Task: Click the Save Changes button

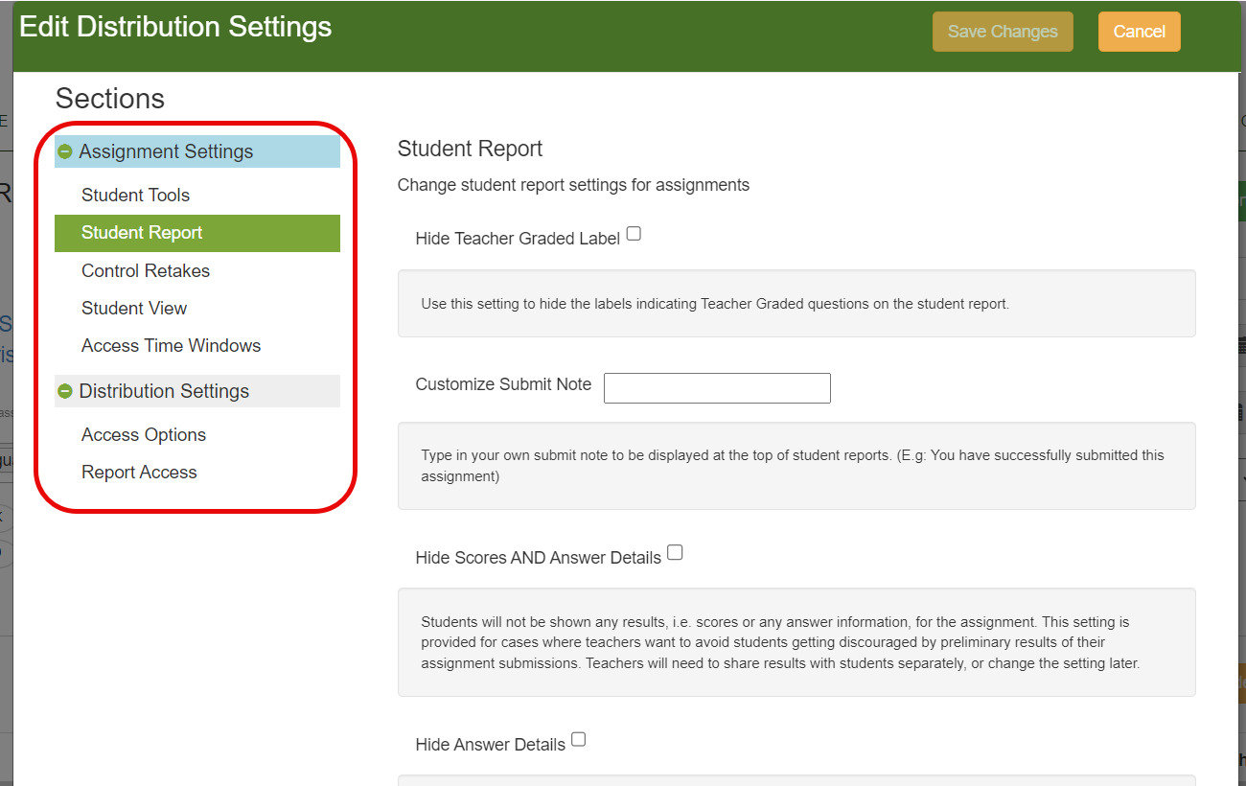Action: [x=1003, y=32]
